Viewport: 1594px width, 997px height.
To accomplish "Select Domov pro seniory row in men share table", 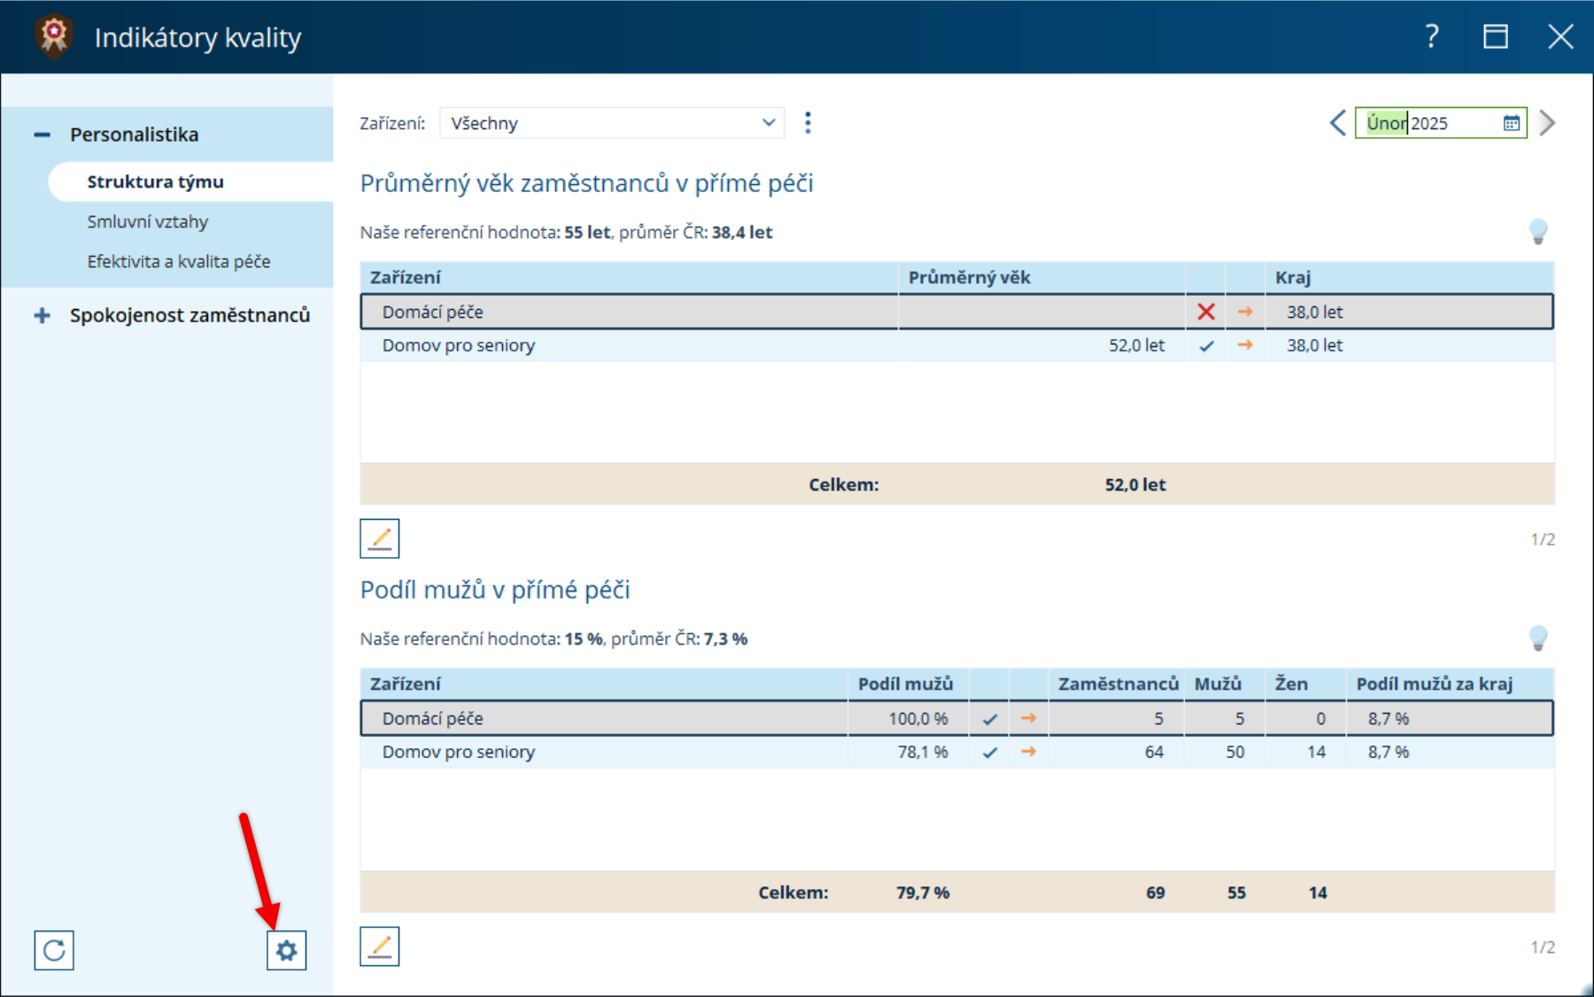I will tap(956, 752).
